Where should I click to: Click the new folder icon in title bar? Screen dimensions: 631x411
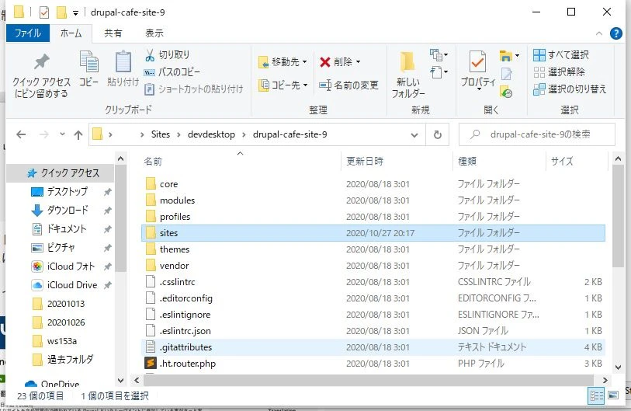pos(61,12)
